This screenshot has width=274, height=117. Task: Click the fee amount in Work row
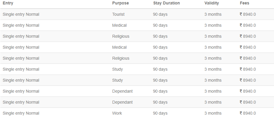(x=248, y=113)
